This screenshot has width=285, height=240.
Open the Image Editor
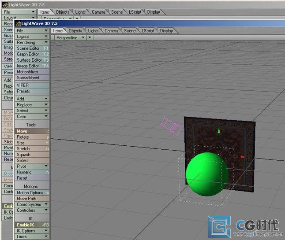pos(32,66)
